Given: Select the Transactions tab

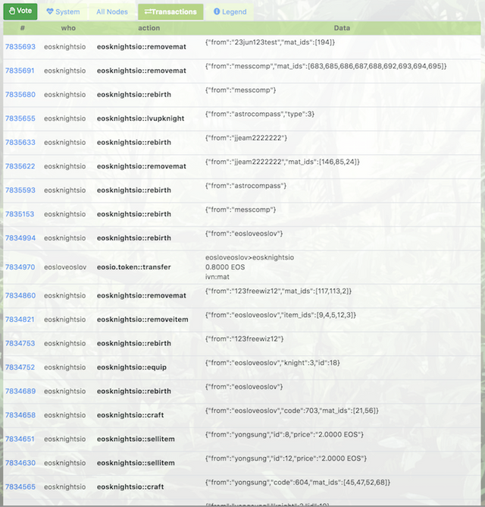Looking at the screenshot, I should coord(171,12).
